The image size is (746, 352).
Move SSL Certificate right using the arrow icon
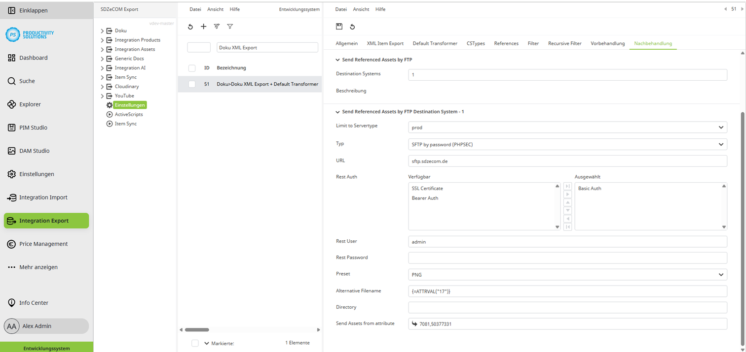(567, 194)
